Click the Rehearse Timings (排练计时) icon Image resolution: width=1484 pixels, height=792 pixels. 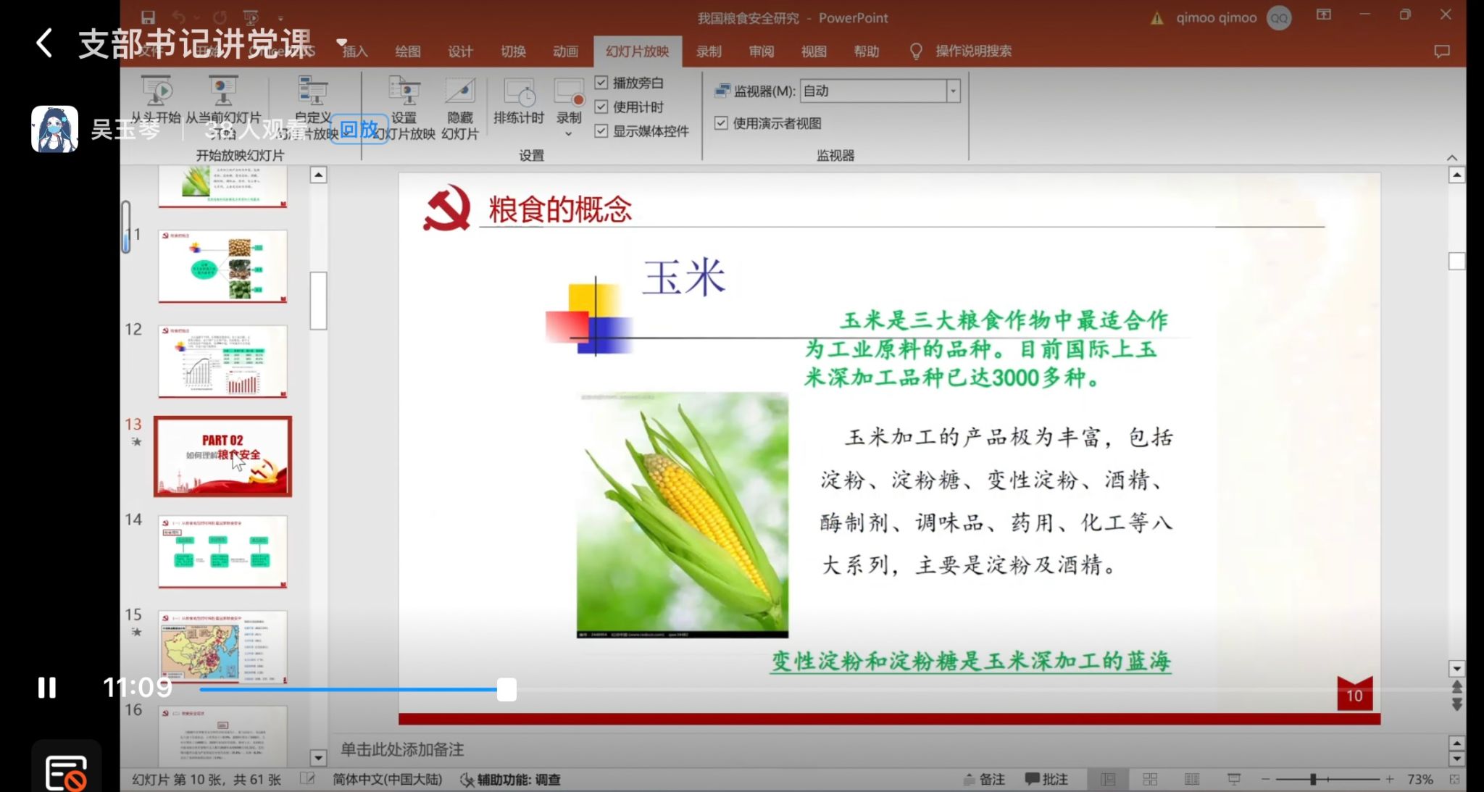click(x=519, y=93)
